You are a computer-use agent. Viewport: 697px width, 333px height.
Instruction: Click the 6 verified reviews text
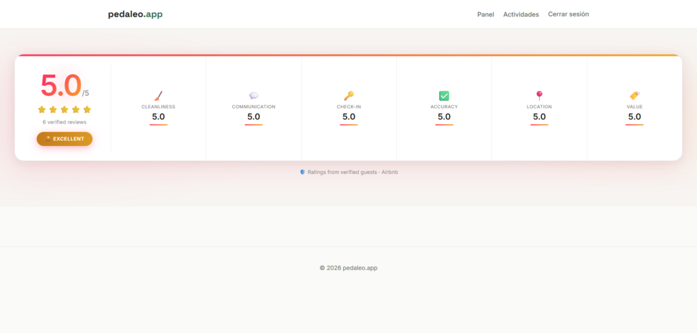[x=65, y=122]
